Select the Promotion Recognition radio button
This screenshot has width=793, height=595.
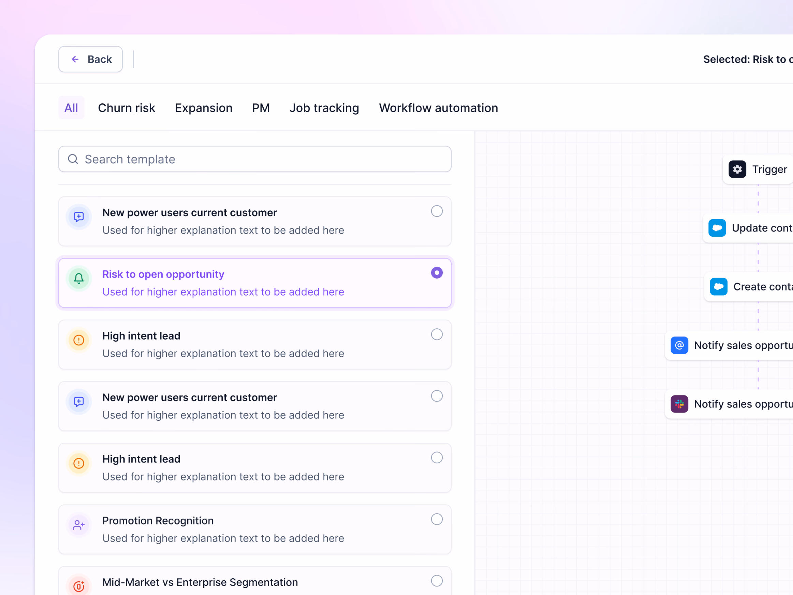pos(437,519)
